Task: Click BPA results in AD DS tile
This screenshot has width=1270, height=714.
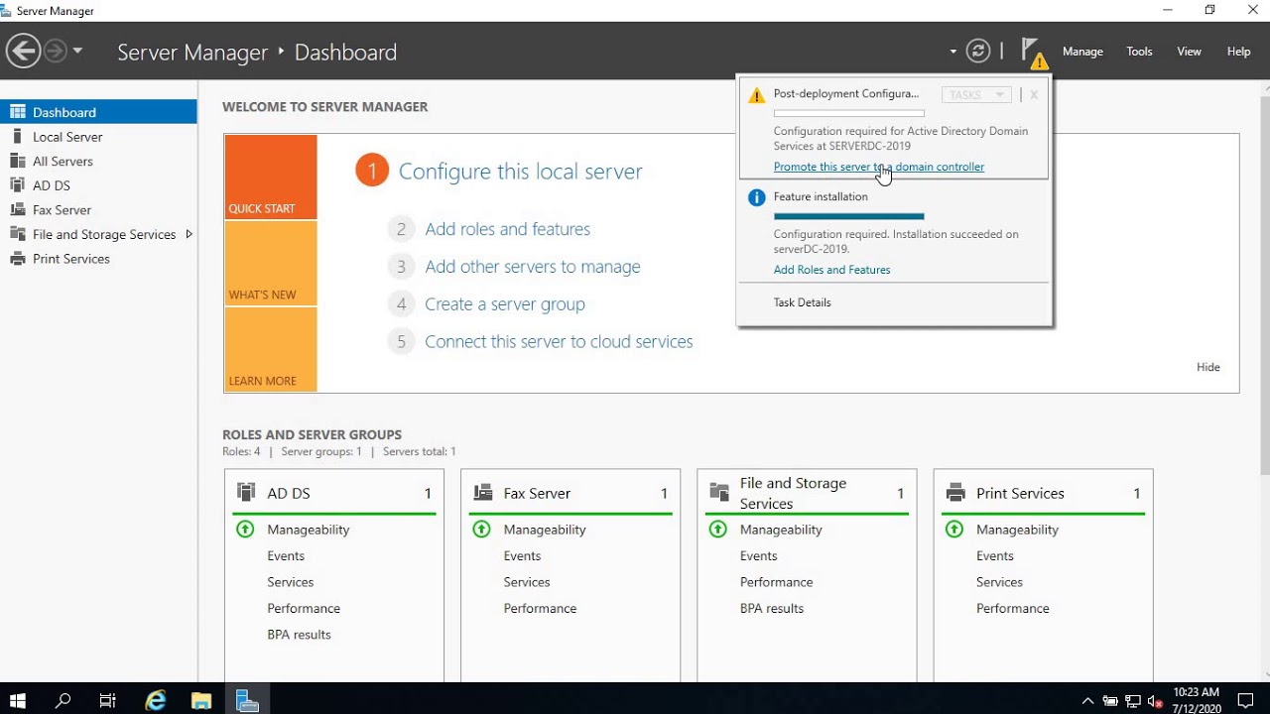Action: pos(299,635)
